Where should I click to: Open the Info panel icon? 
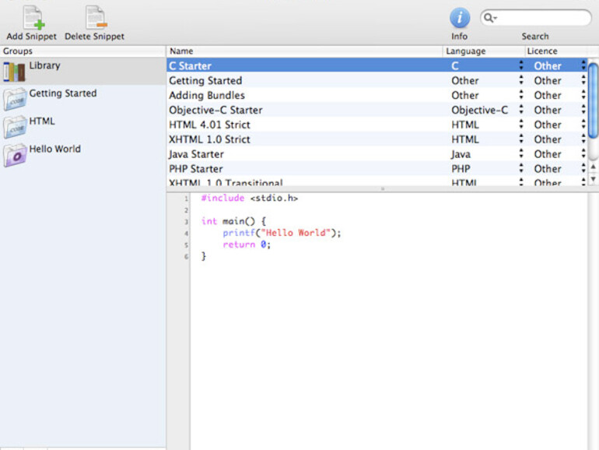(460, 18)
